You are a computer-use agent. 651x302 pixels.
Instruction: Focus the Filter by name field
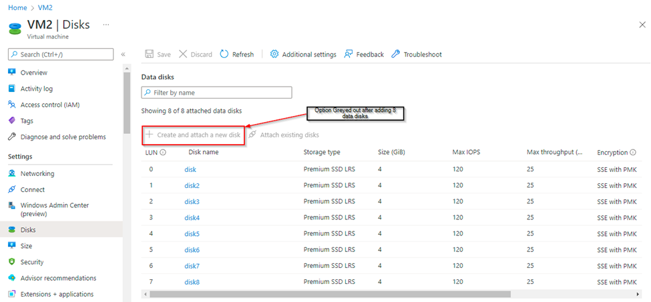click(217, 93)
